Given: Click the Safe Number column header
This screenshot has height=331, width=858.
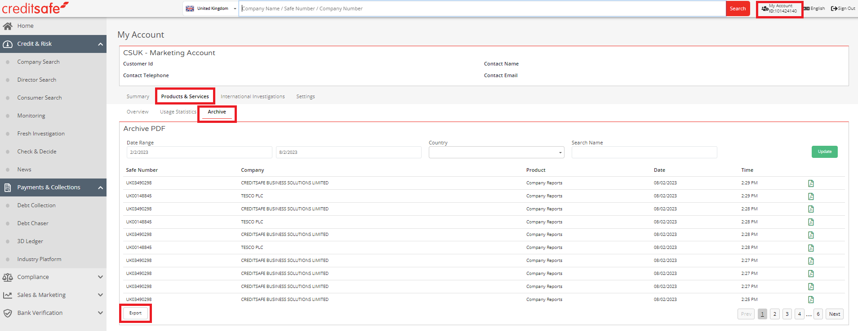Looking at the screenshot, I should 142,170.
